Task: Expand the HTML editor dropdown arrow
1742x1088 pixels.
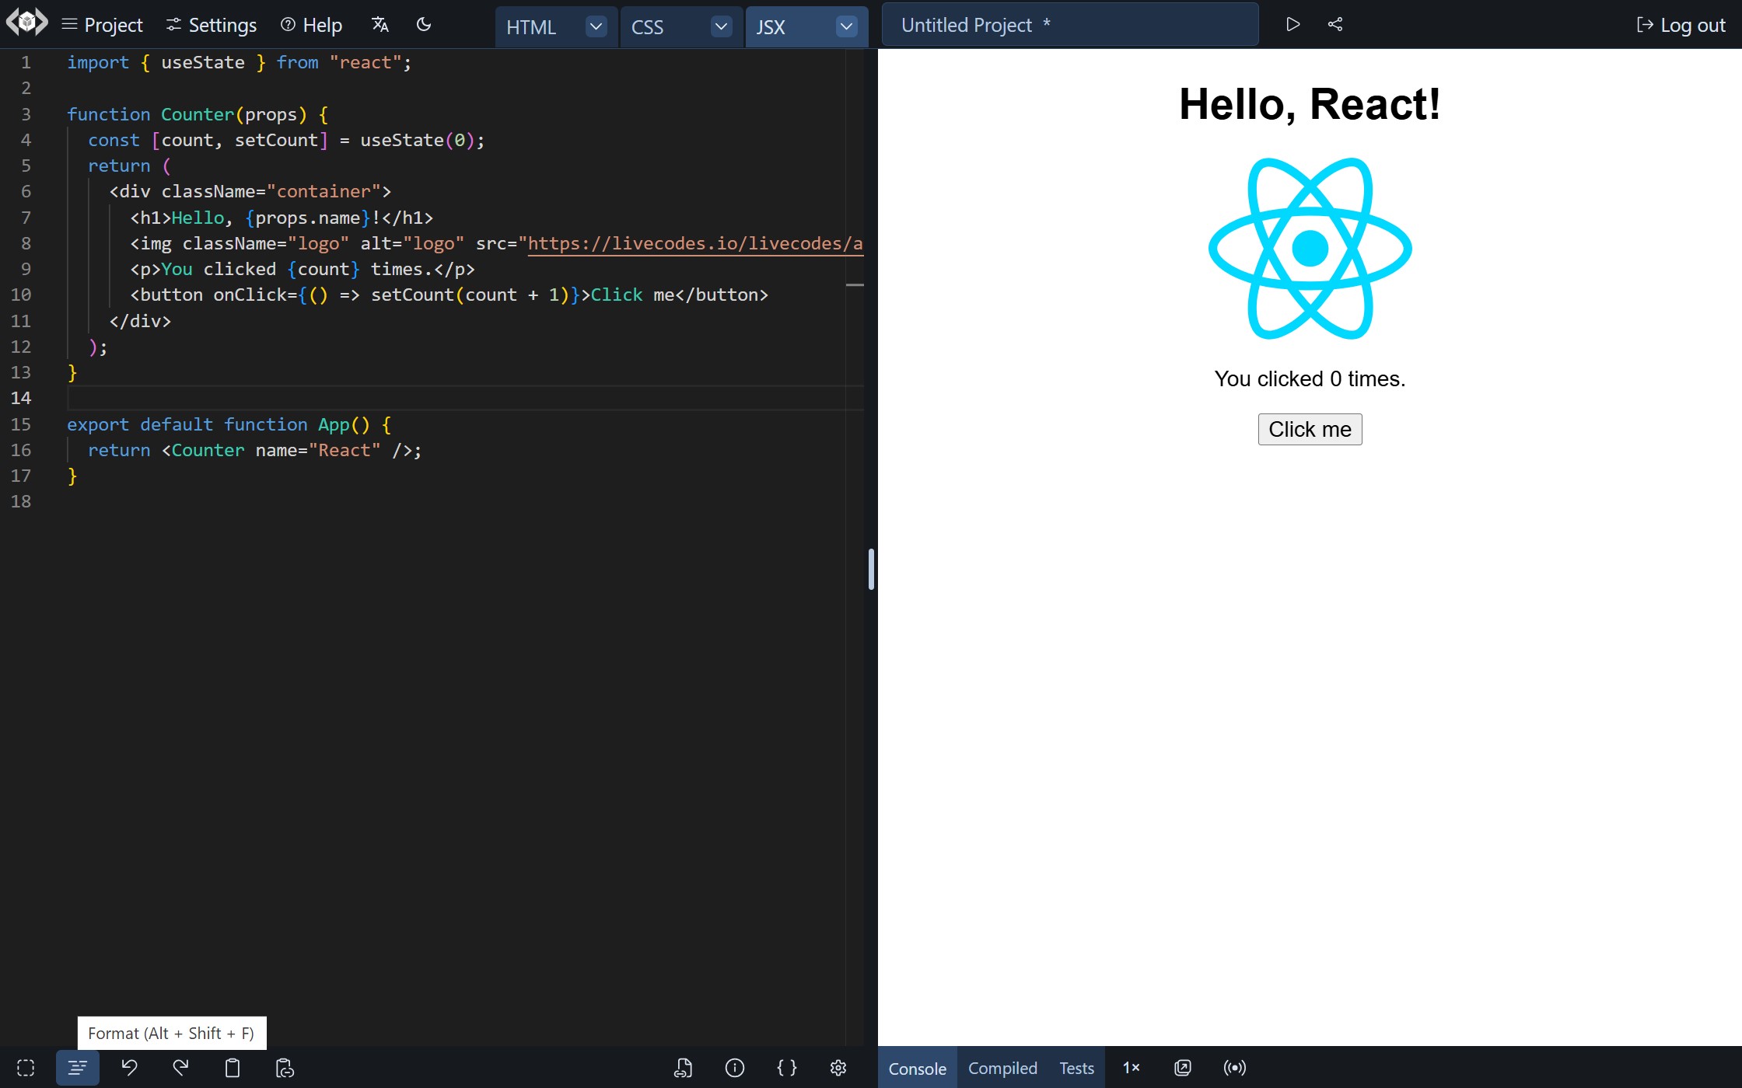Action: tap(596, 26)
